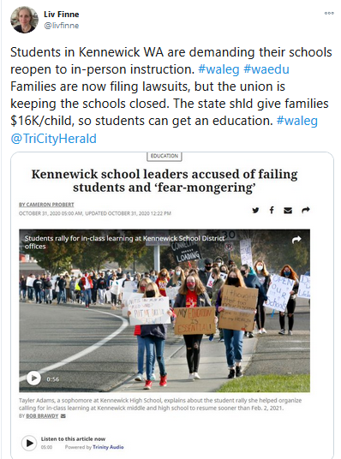The image size is (341, 459).
Task: Play the 'Listen to this article now' audio
Action: click(x=29, y=443)
